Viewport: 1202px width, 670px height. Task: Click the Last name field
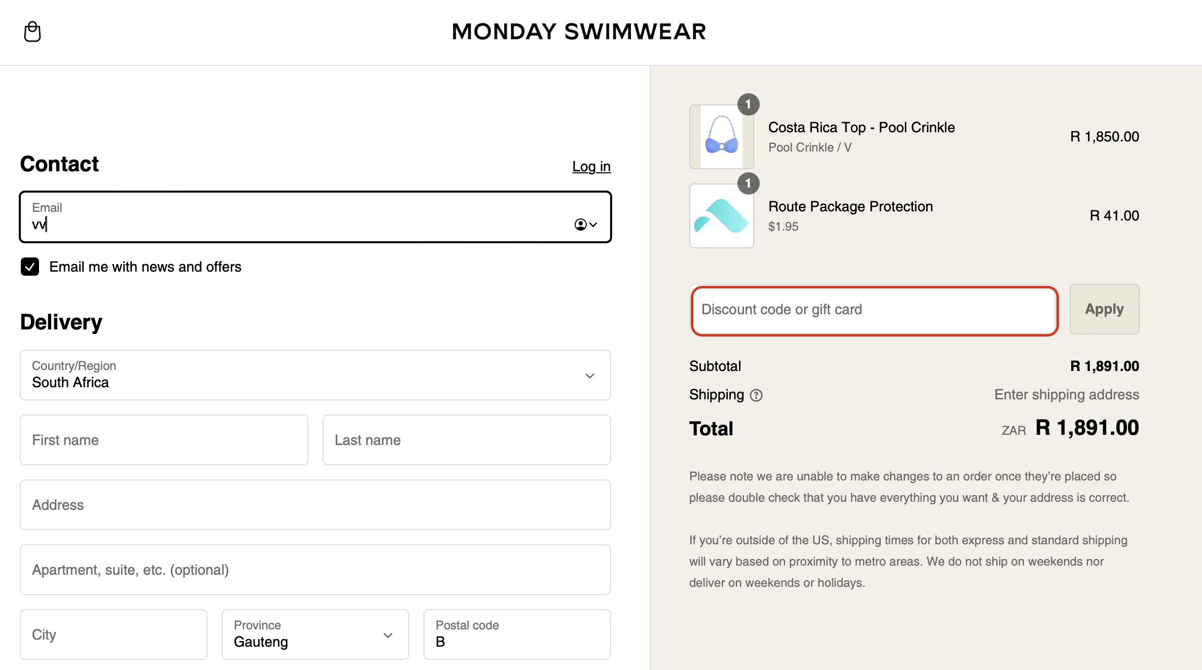point(466,440)
